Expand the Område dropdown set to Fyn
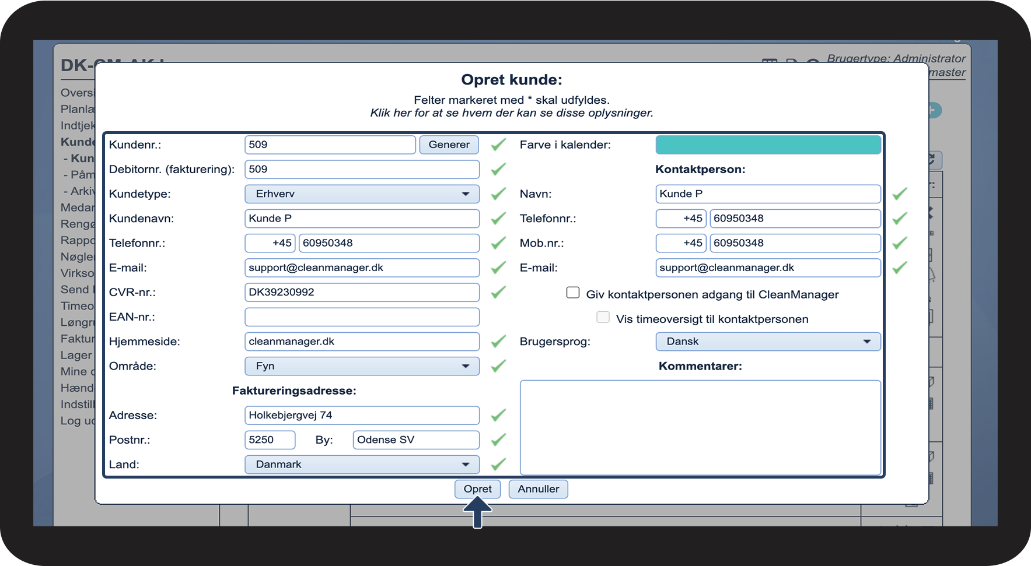This screenshot has width=1031, height=566. pos(362,366)
